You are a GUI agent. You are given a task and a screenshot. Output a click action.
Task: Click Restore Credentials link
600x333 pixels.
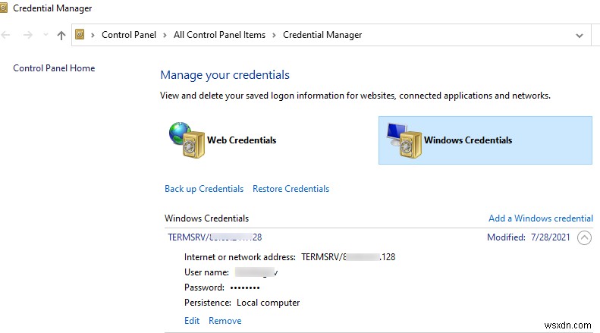(x=291, y=189)
